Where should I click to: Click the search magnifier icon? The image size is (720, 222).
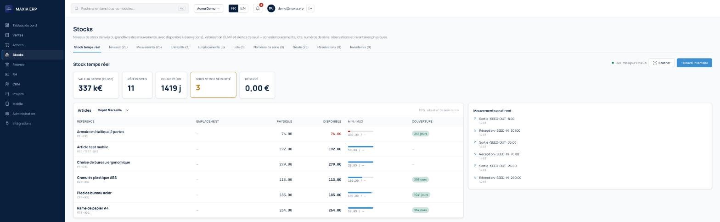(77, 8)
